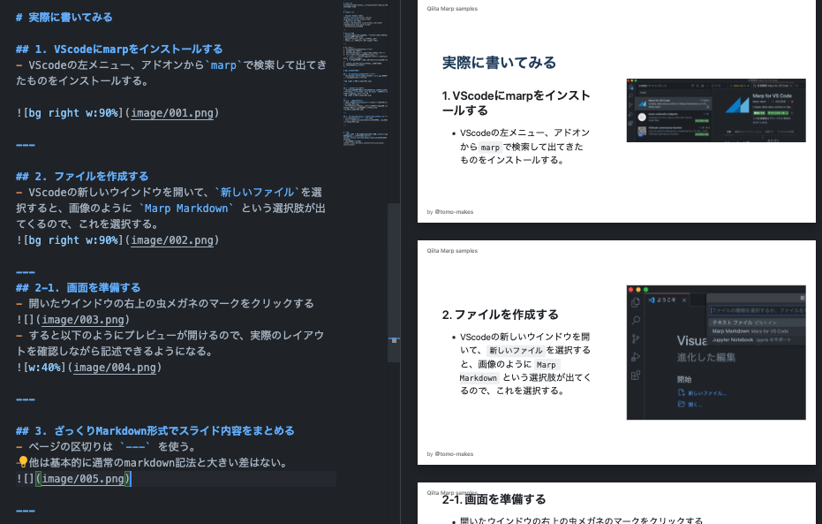Click editor heading '## 1. VScodeにmarpをインストールする'
822x524 pixels.
coord(119,49)
